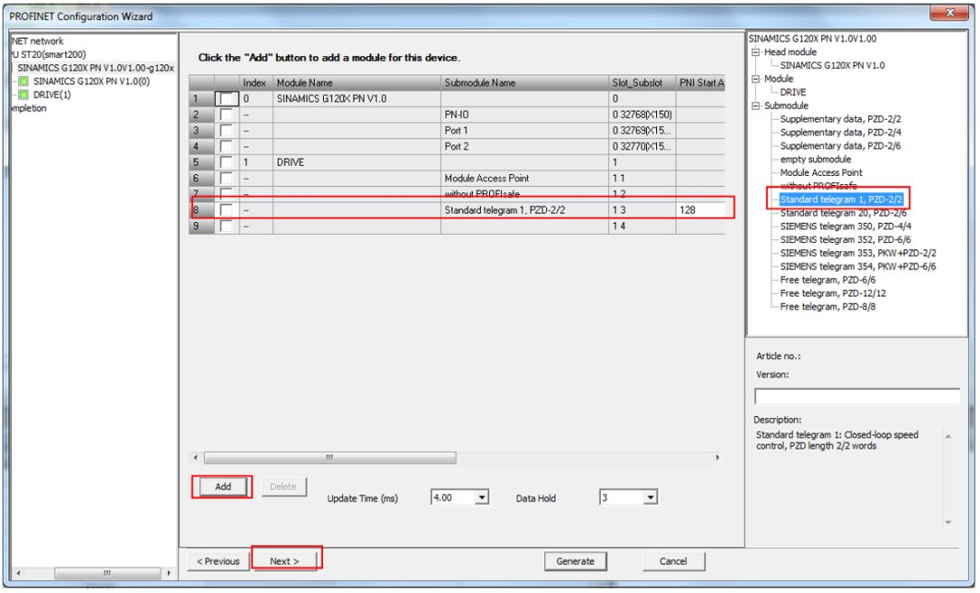Image resolution: width=980 pixels, height=593 pixels.
Task: Click the Index column header
Action: [255, 83]
